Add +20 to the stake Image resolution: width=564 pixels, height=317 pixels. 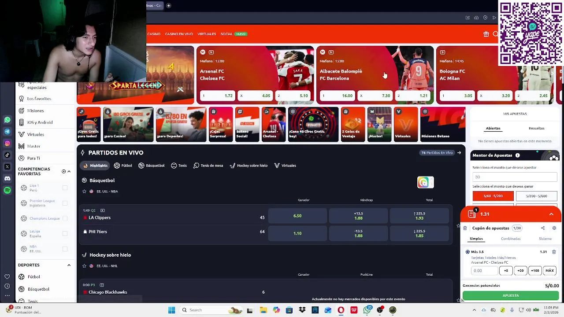520,271
